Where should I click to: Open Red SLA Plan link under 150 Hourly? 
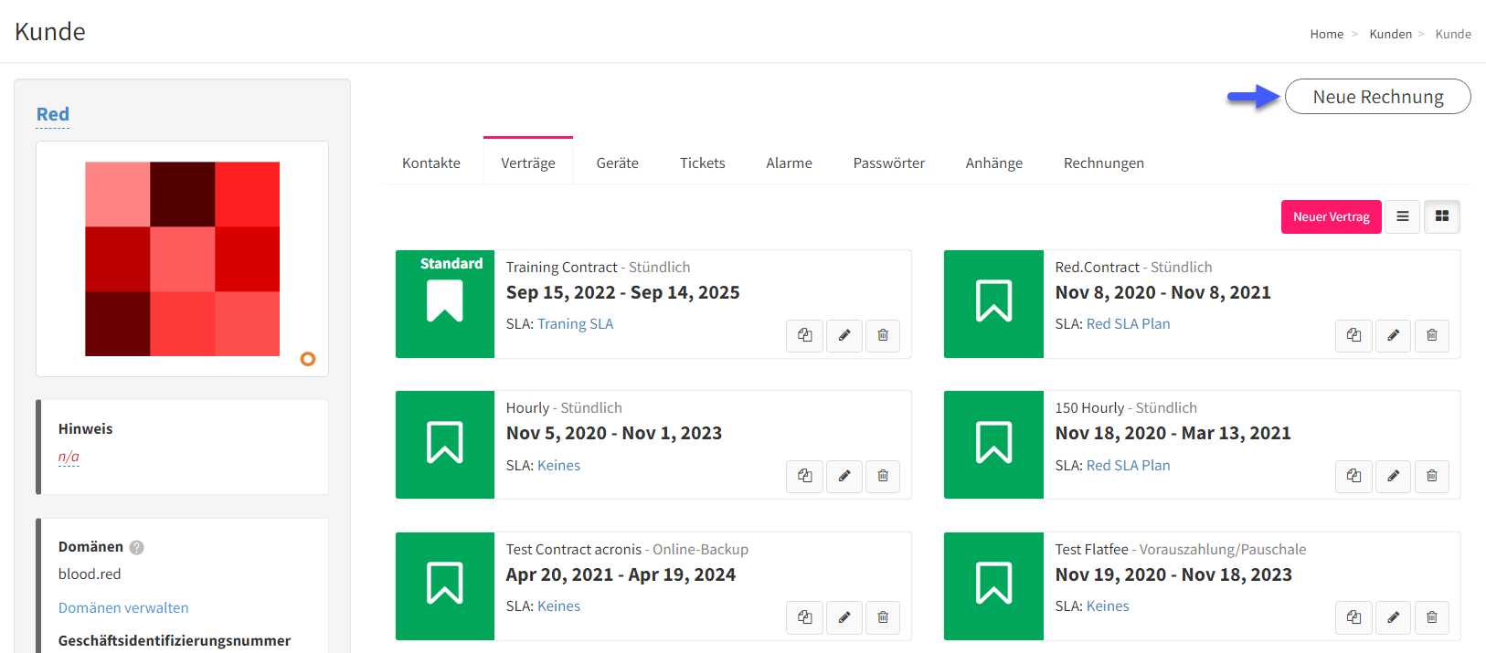point(1129,466)
